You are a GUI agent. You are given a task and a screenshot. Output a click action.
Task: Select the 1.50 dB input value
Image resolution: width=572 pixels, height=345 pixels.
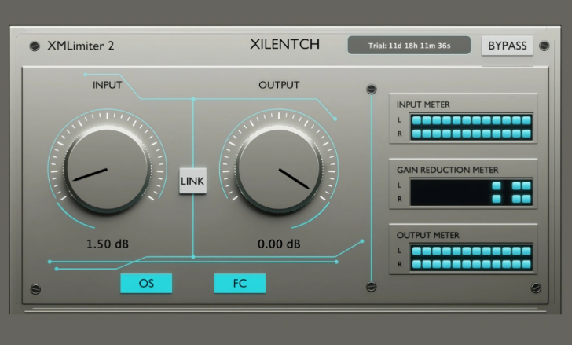(108, 244)
